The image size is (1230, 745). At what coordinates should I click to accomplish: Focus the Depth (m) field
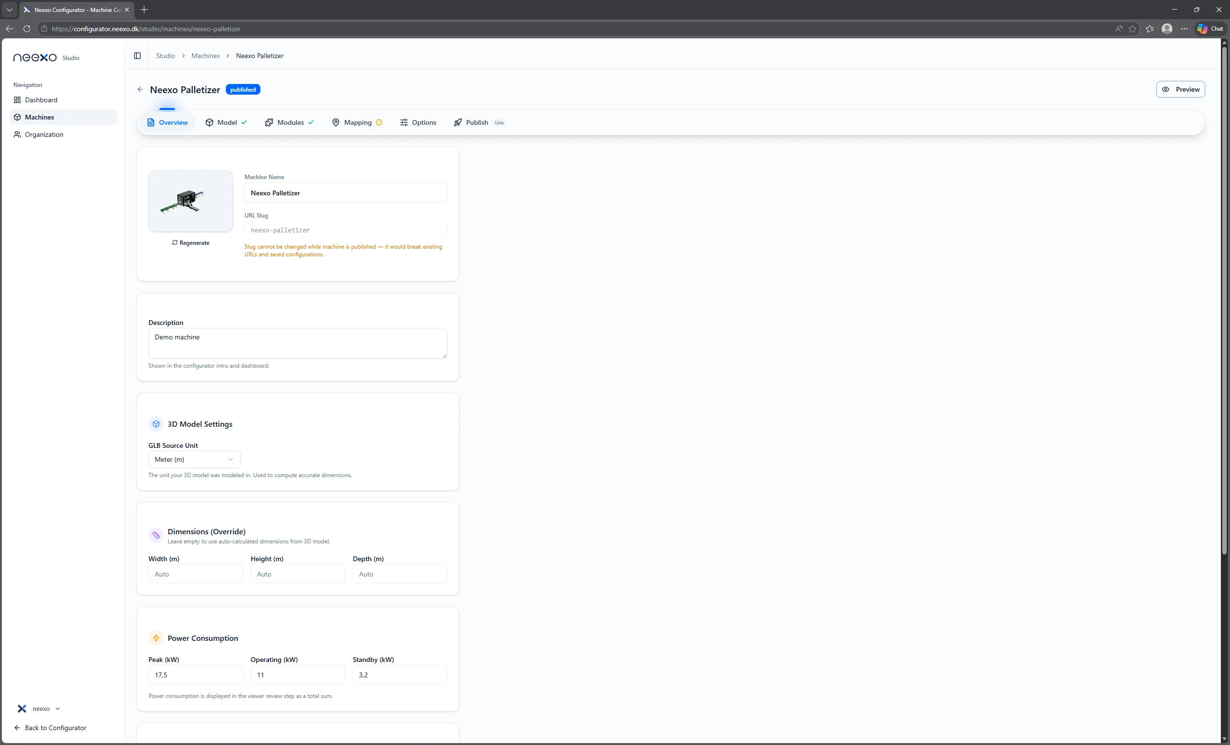click(x=400, y=575)
